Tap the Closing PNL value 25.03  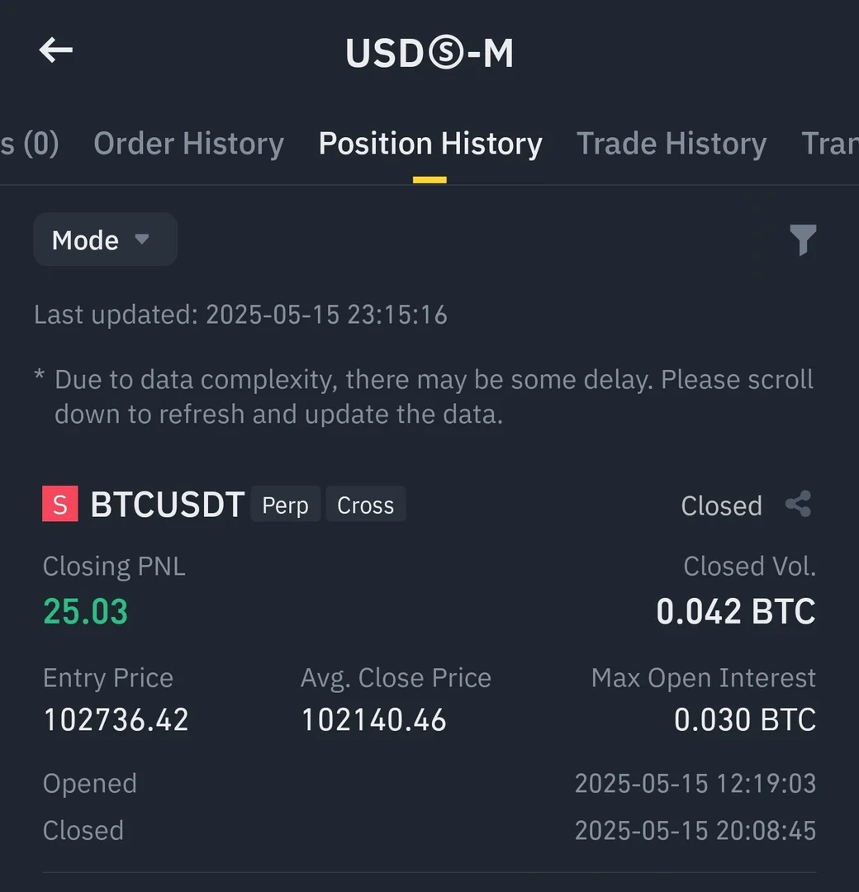[86, 612]
